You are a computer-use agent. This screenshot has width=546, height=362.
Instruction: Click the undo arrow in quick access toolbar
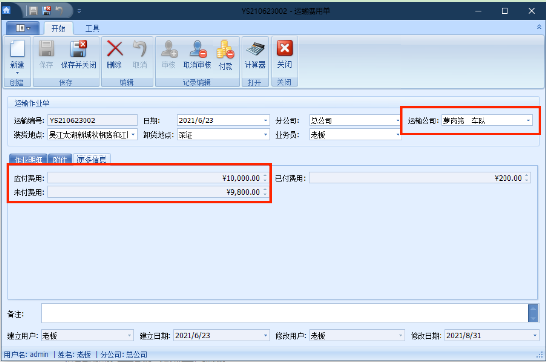coord(58,10)
